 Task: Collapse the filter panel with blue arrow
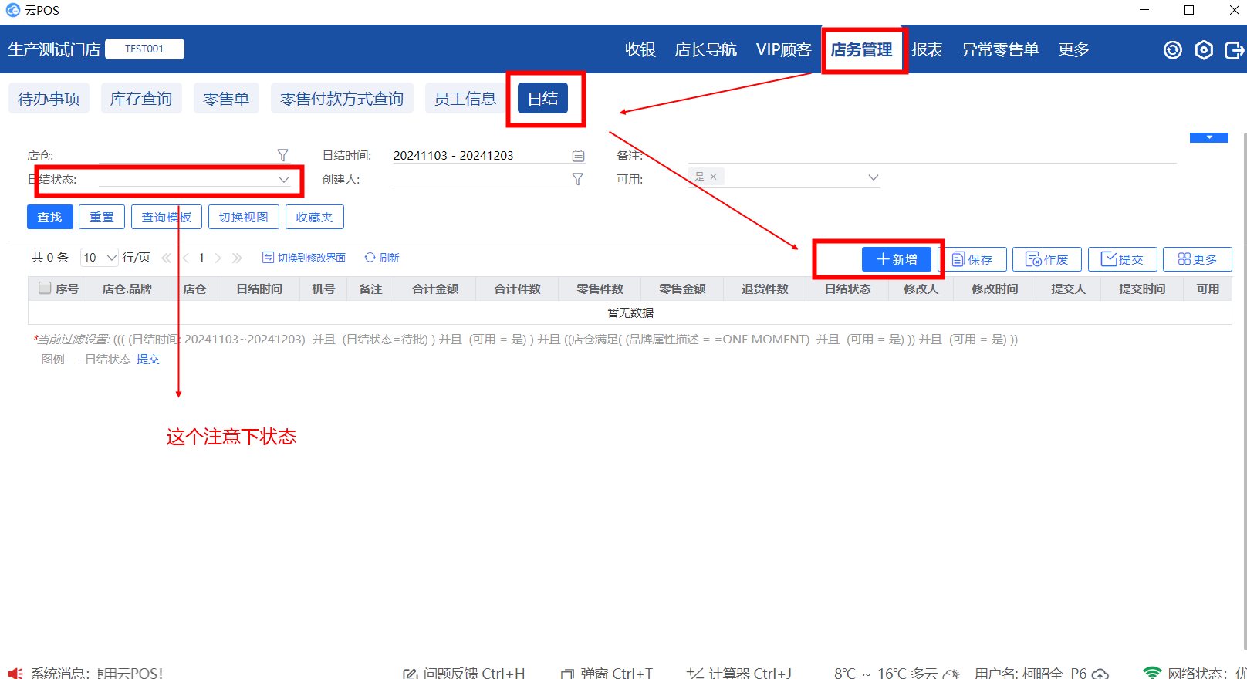(1208, 137)
